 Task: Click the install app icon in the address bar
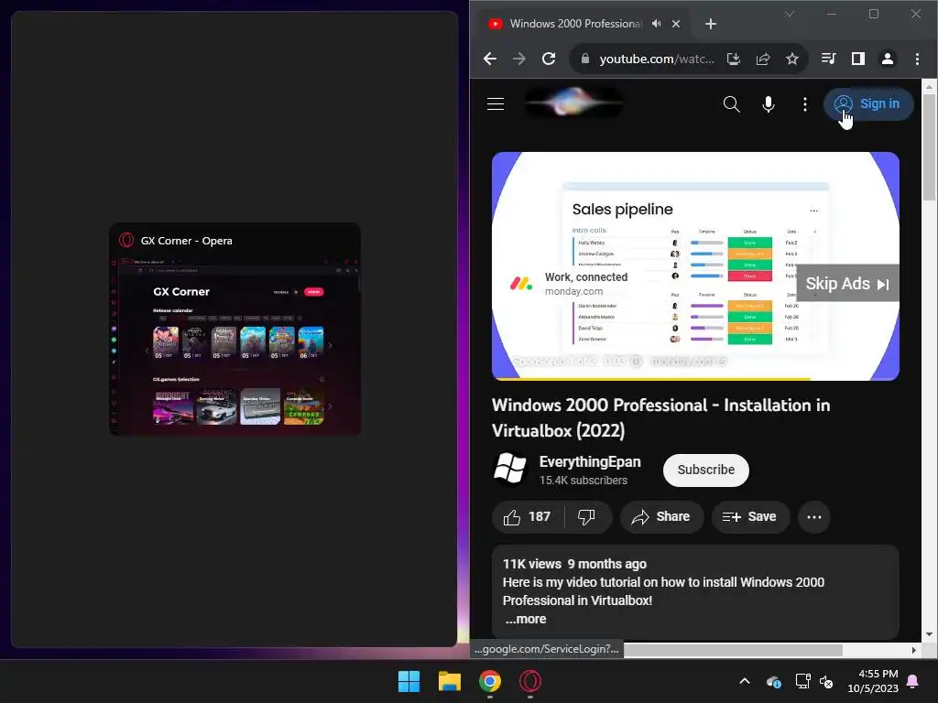point(734,59)
